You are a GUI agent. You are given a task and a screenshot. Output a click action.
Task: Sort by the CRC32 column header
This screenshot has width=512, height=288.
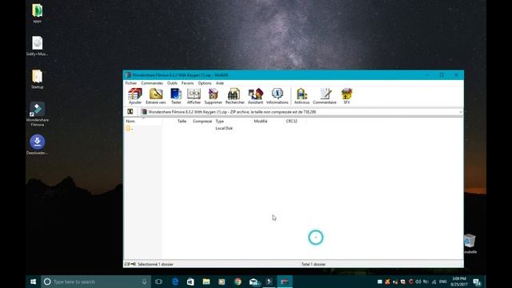[x=291, y=121]
